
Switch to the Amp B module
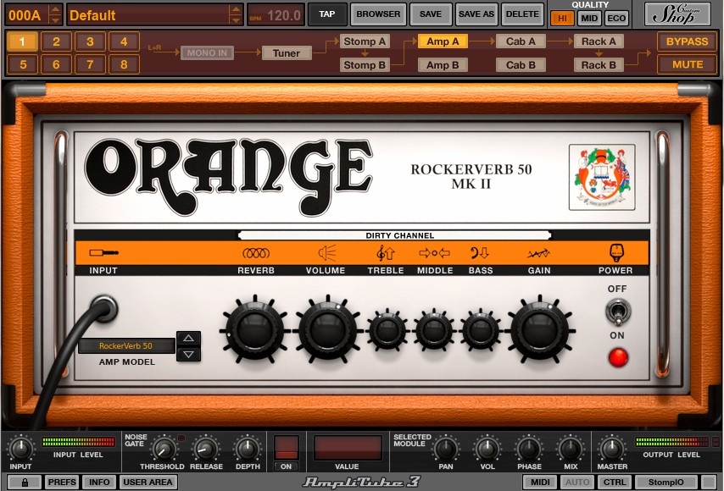pos(443,65)
